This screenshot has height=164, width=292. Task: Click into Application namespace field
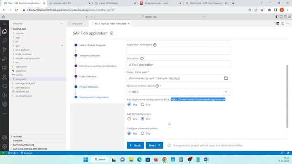[178, 51]
